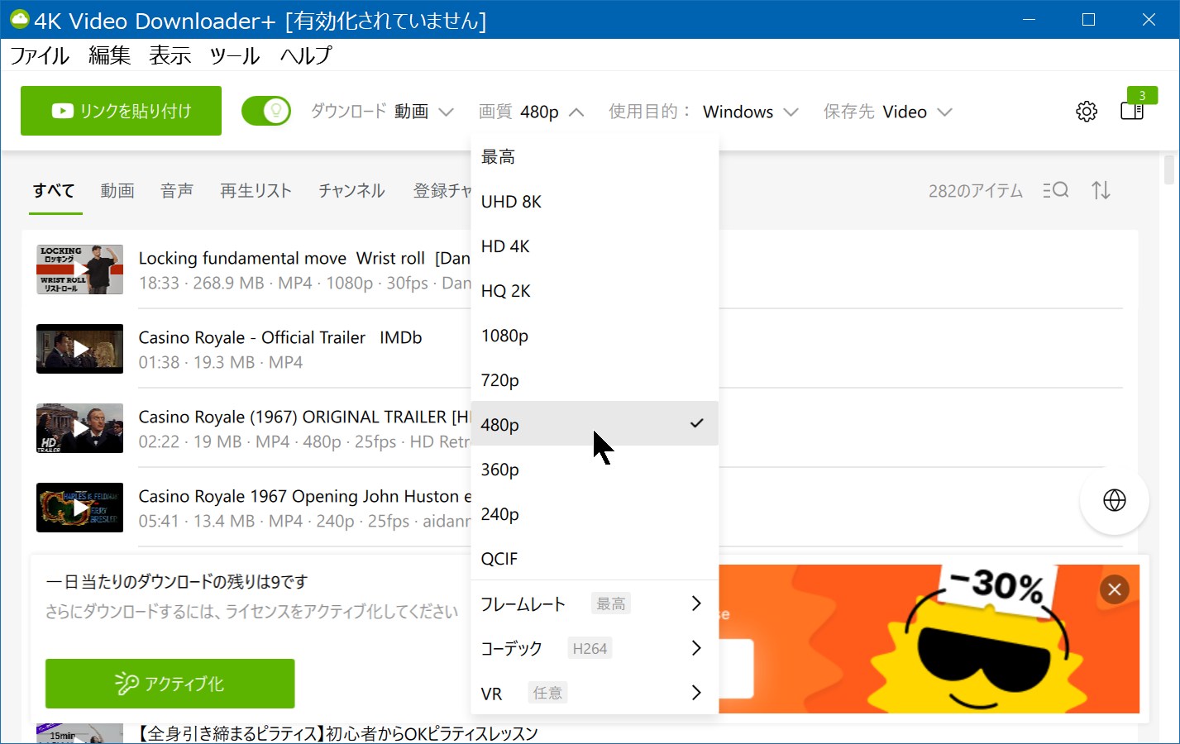Image resolution: width=1180 pixels, height=744 pixels.
Task: Open the search filter in the download list
Action: (1055, 190)
